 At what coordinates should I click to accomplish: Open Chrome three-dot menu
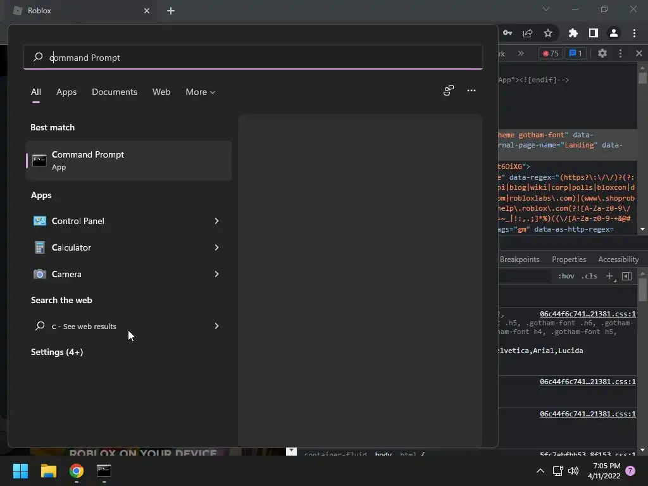634,33
